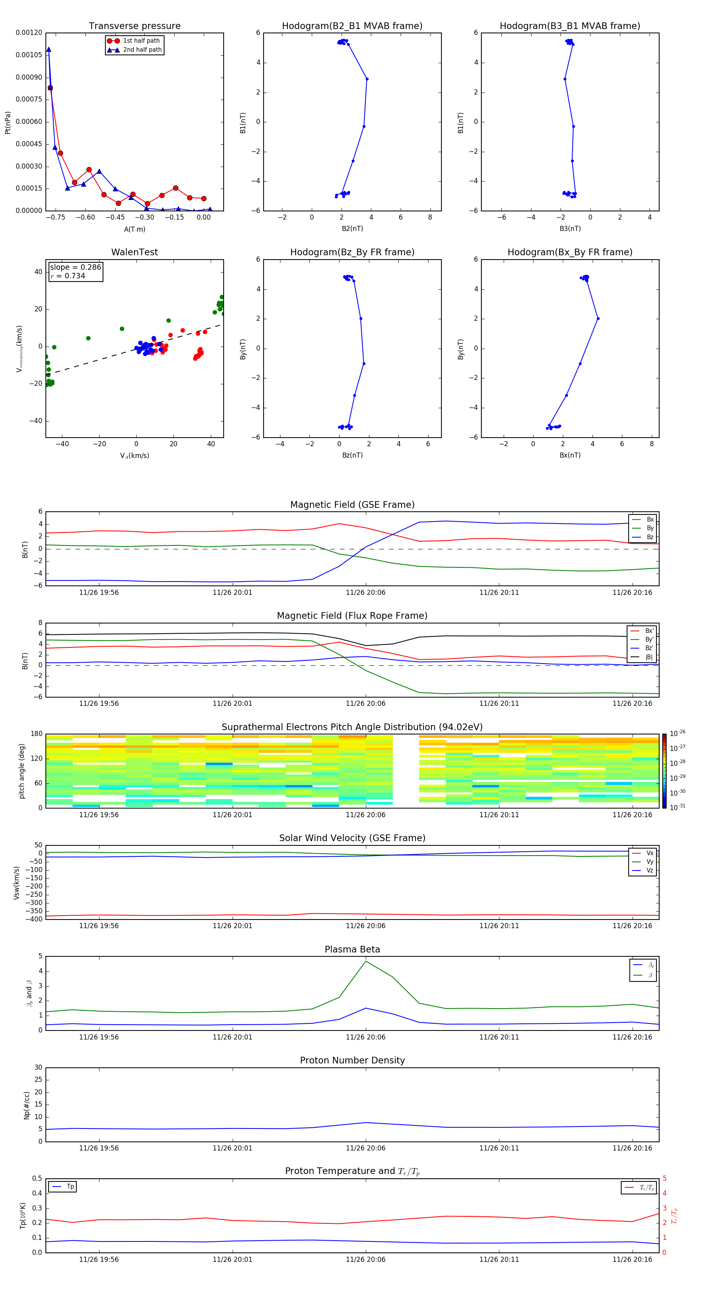Click the 'Magnetic Field (GSE Frame)' title
The height and width of the screenshot is (1294, 705).
coord(352,505)
